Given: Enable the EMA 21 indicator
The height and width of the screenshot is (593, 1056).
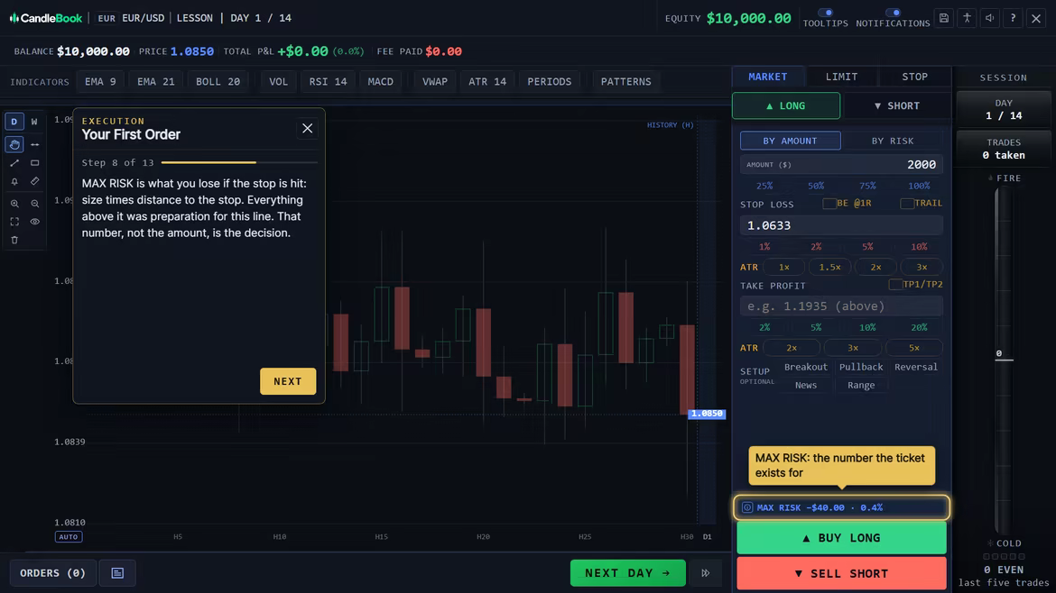Looking at the screenshot, I should [155, 81].
